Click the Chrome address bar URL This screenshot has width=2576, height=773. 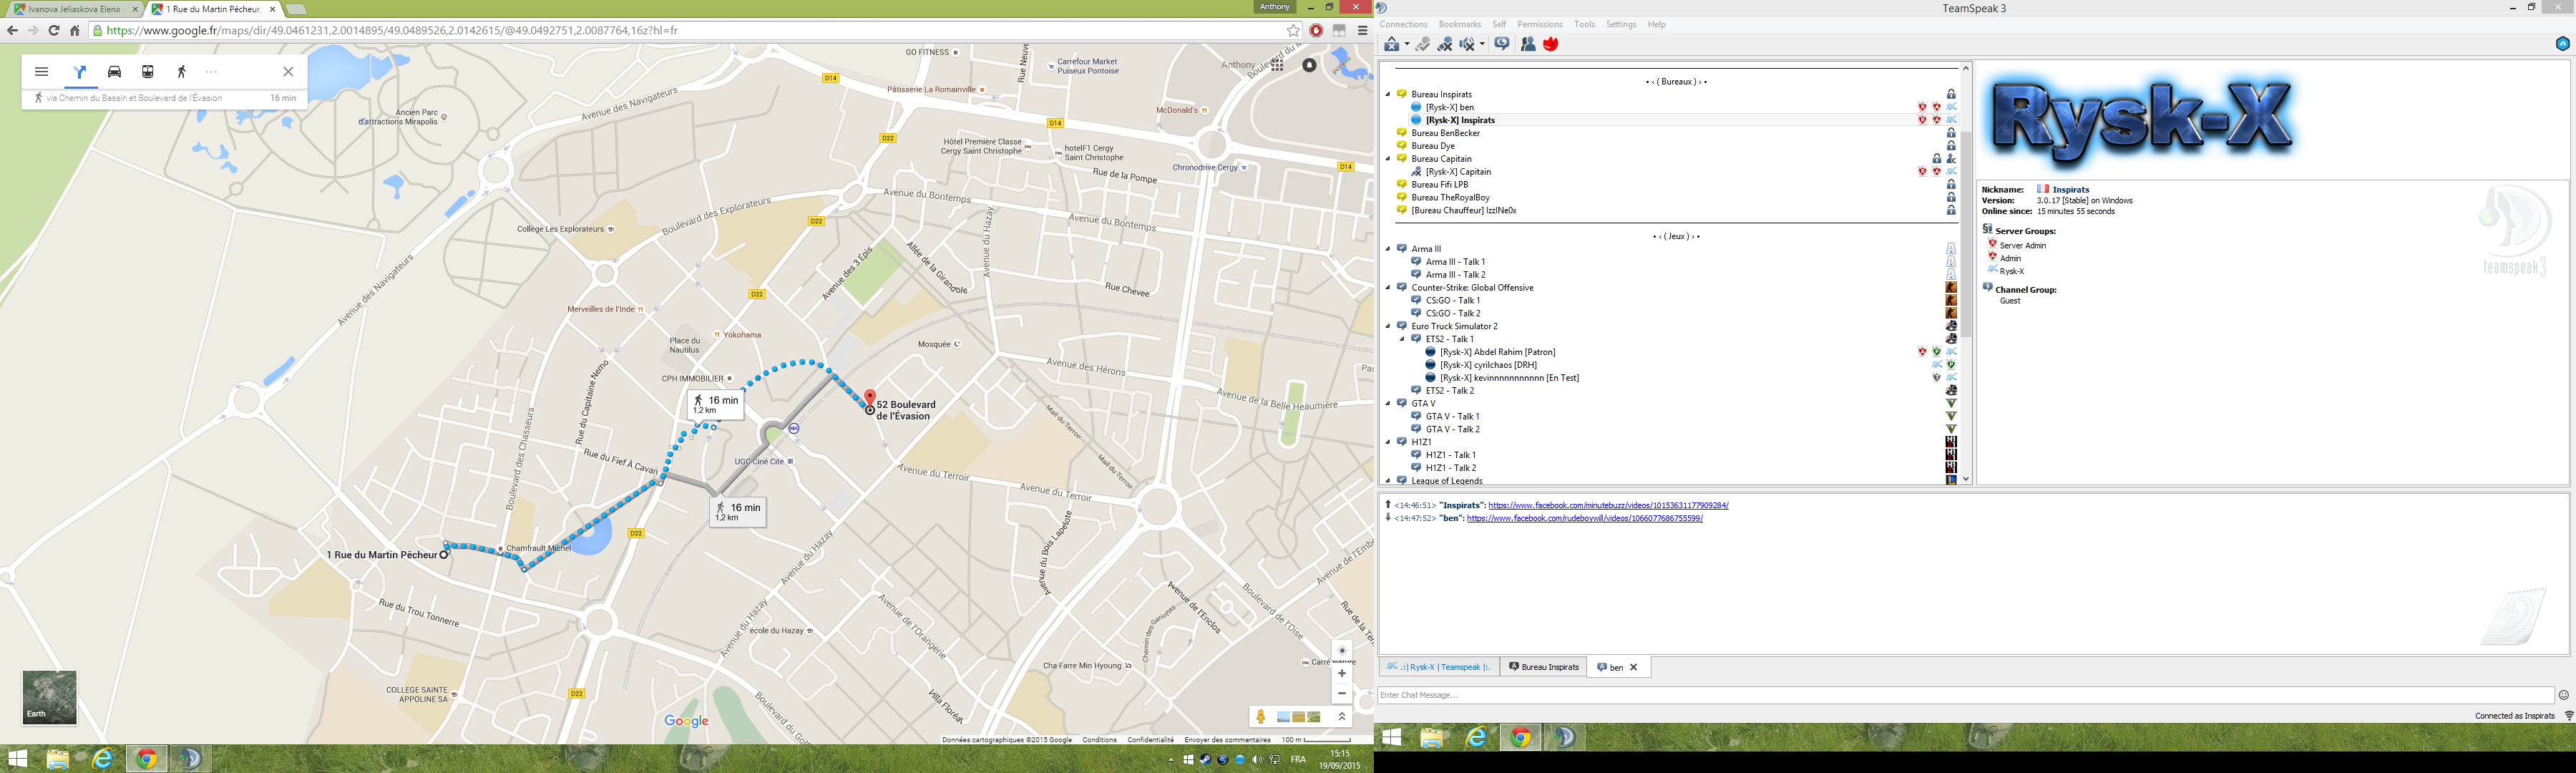tap(392, 30)
